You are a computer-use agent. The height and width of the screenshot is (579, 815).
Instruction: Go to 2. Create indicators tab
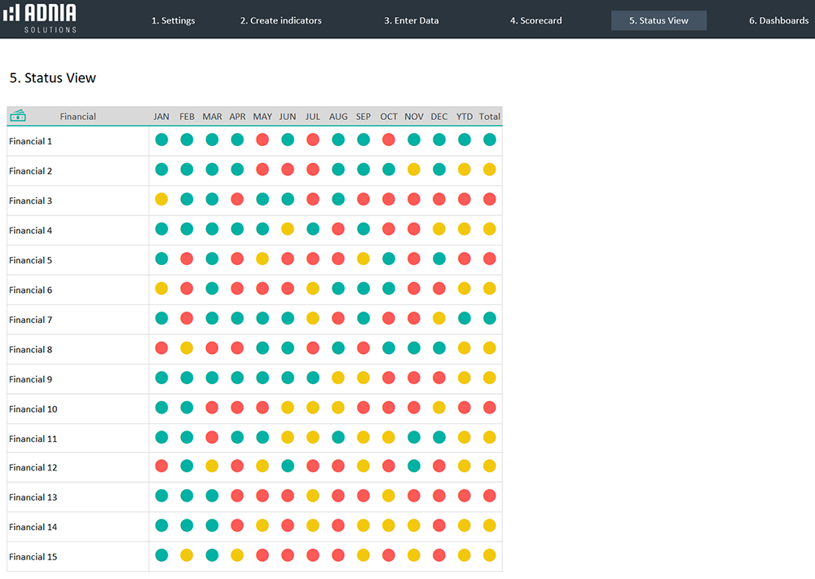[x=280, y=20]
